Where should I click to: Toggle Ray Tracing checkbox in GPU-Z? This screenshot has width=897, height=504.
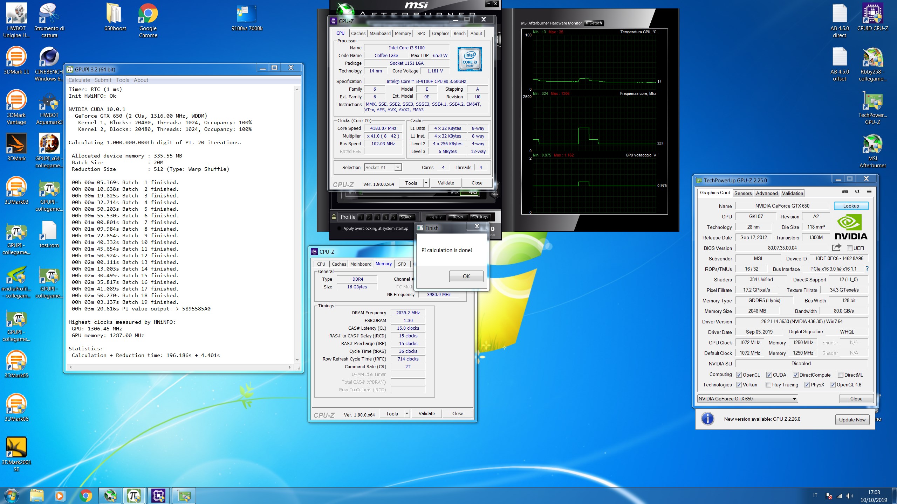pyautogui.click(x=768, y=385)
